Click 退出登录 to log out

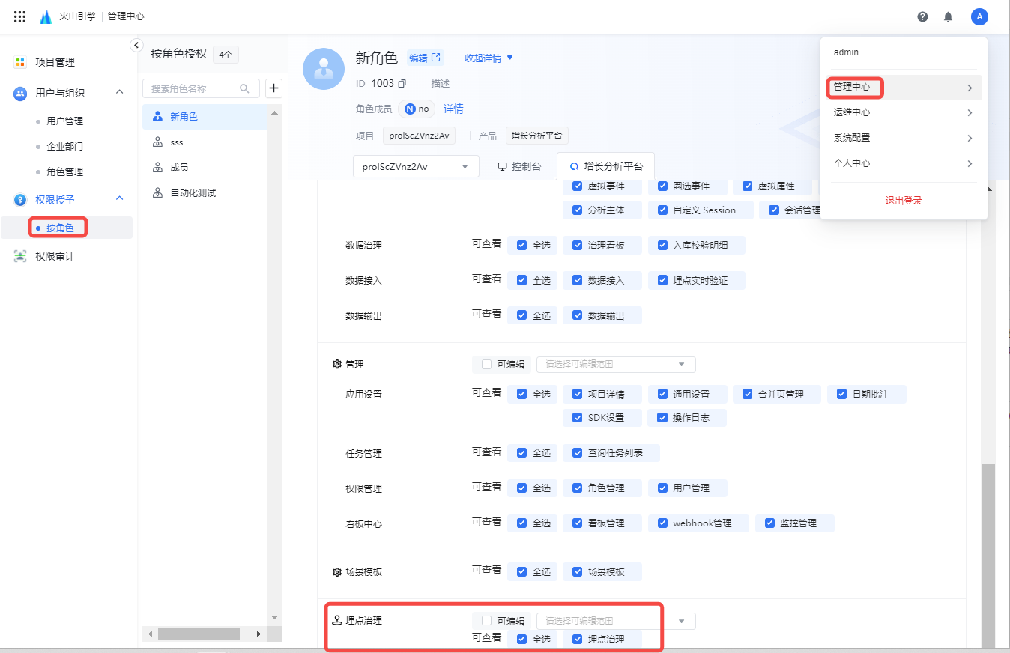(904, 201)
